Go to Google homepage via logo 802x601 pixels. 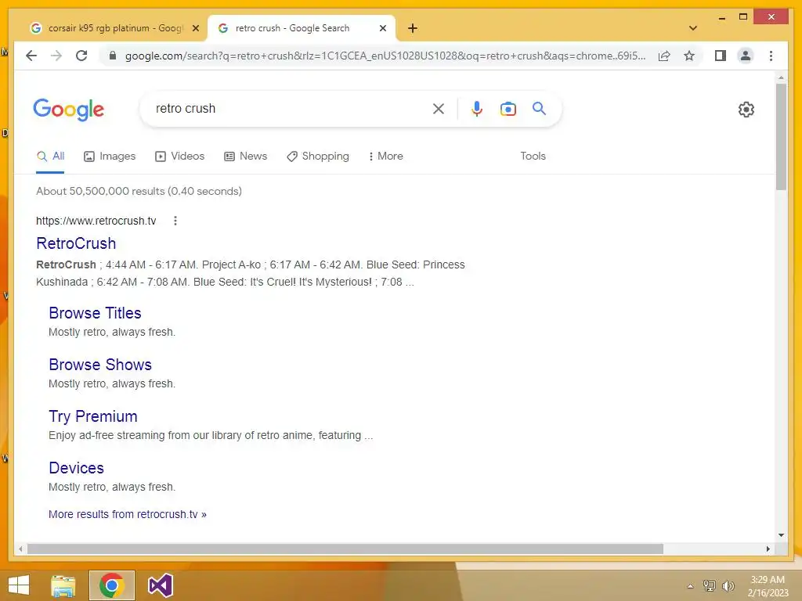point(69,110)
